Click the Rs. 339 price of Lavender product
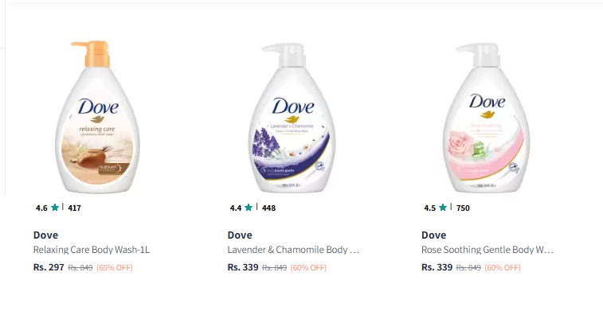Image resolution: width=603 pixels, height=315 pixels. tap(243, 267)
